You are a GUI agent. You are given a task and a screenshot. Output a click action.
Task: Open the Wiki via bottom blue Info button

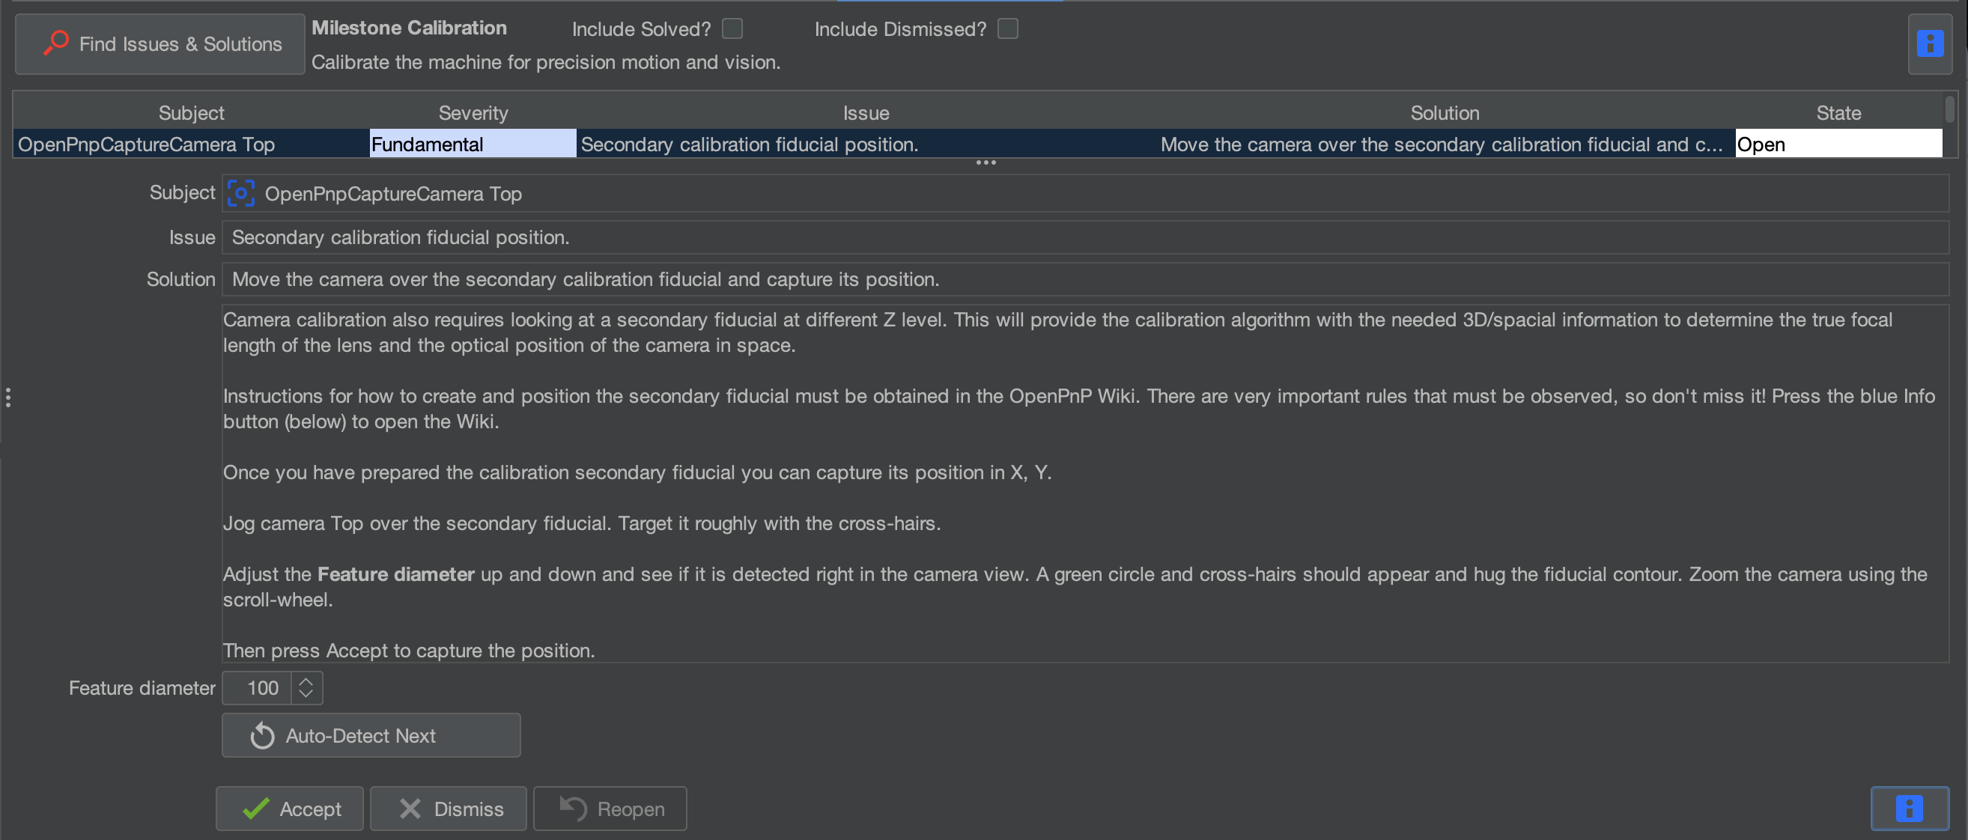1909,808
